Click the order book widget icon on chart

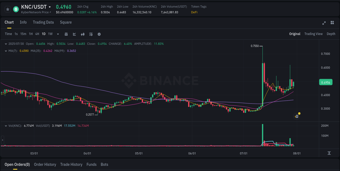(296, 116)
